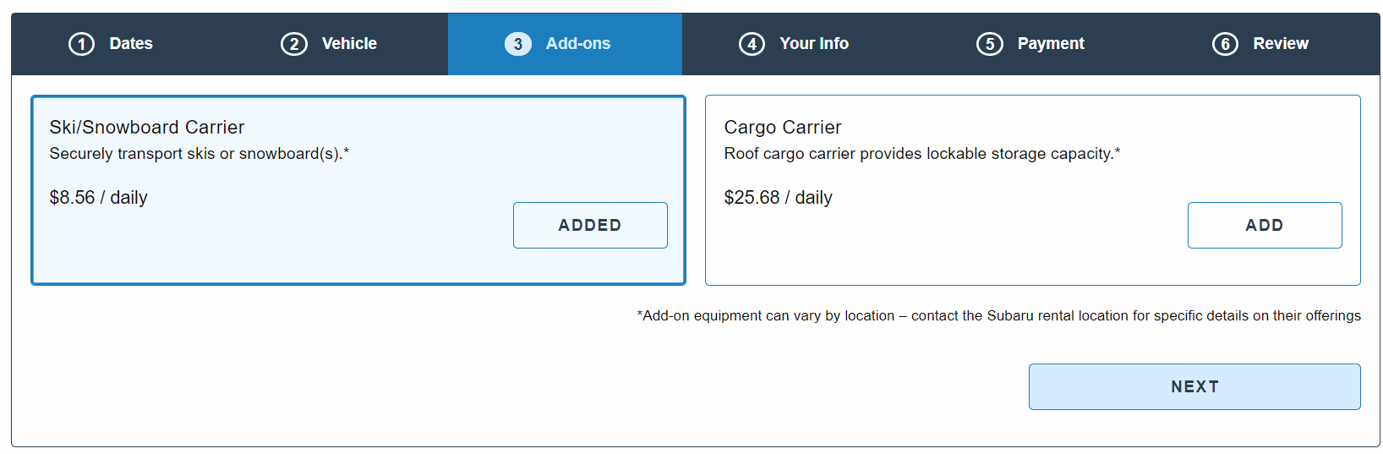Select the step 5 circle beside Payment

click(x=989, y=44)
